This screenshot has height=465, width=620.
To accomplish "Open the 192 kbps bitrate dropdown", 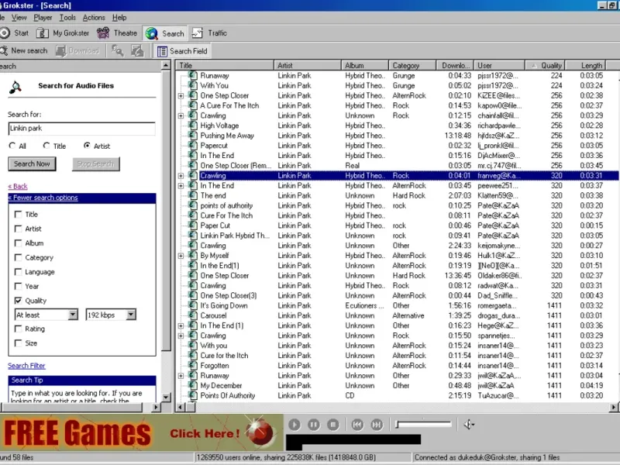I will coord(131,315).
